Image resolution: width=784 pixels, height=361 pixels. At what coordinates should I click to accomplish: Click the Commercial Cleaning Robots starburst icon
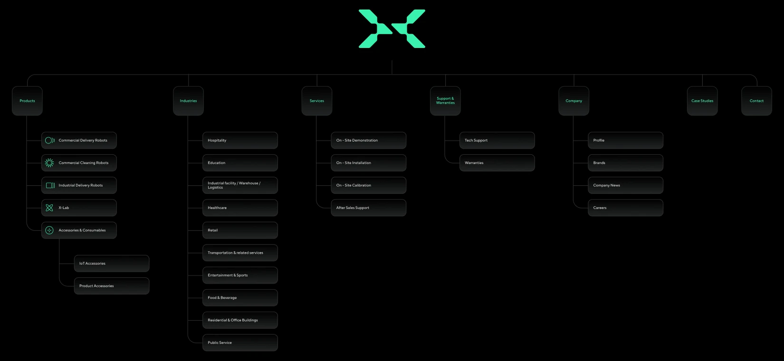tap(49, 163)
